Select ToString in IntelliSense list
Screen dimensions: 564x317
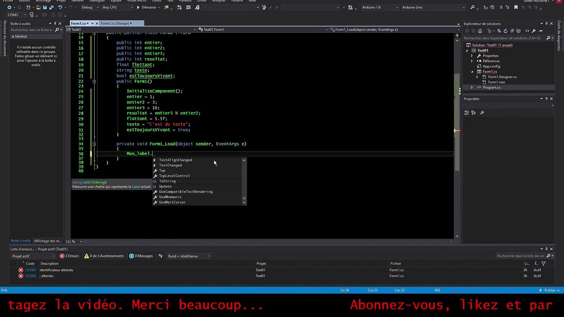197,181
